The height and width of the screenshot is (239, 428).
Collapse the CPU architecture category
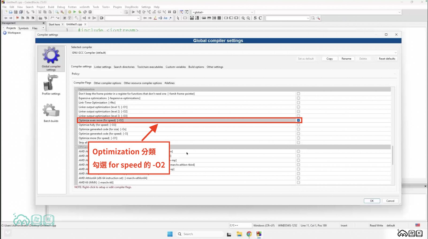pos(76,147)
